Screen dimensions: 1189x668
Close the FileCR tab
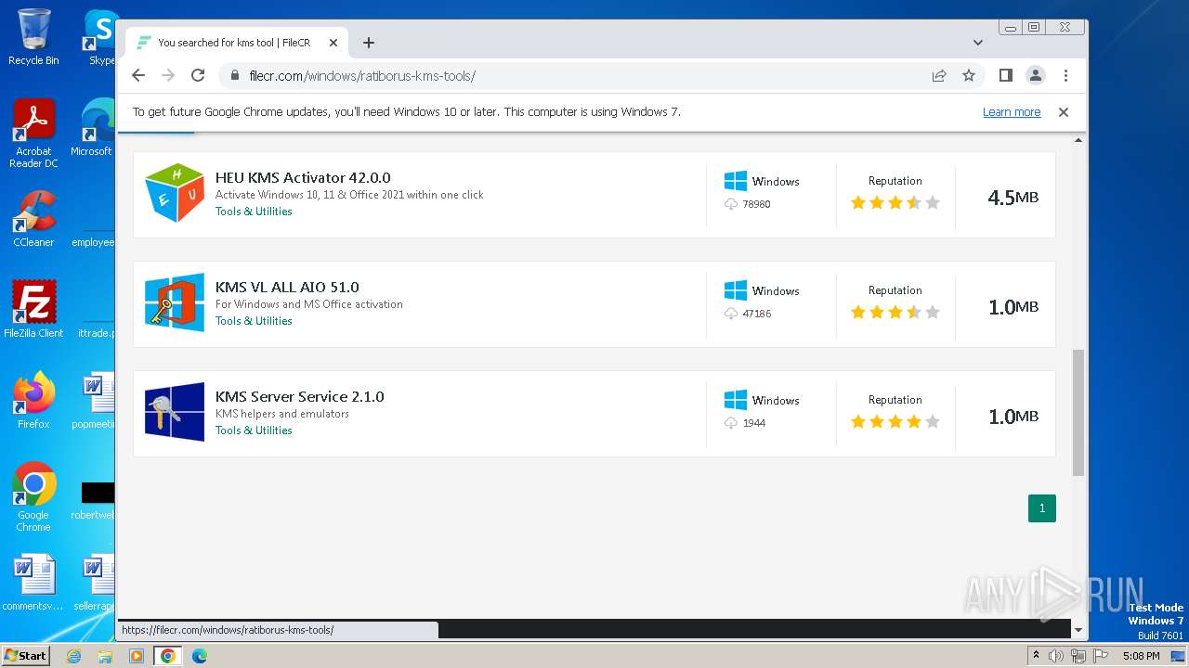point(333,43)
